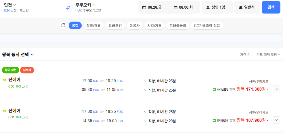Click passenger icon beside 성인 1명
Viewport: 283px width, 133px height.
(208, 7)
